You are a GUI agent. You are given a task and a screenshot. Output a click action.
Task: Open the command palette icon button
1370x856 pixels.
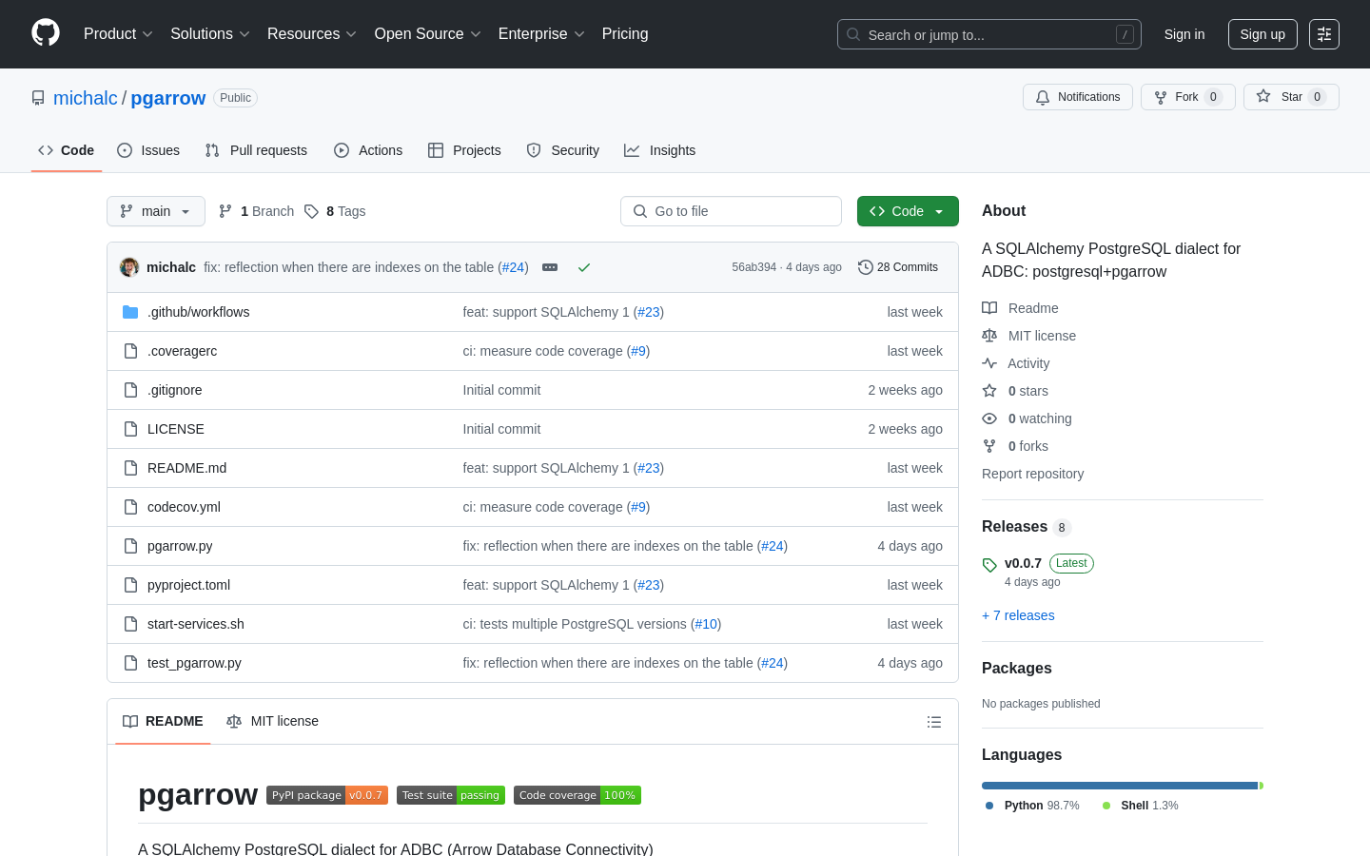click(1324, 34)
